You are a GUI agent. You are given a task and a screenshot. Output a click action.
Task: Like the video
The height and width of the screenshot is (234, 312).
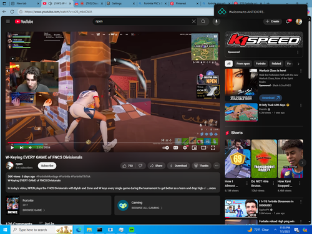[x=127, y=166]
